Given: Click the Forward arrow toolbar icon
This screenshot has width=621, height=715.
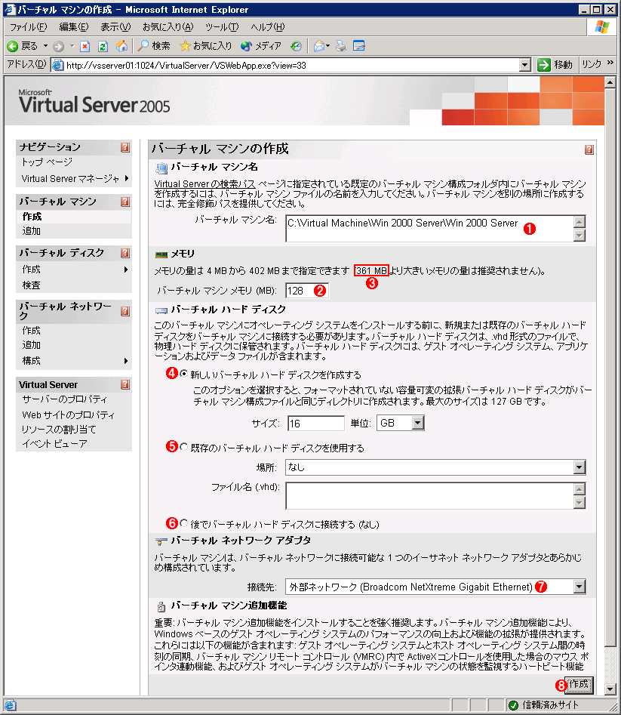Looking at the screenshot, I should [x=58, y=46].
